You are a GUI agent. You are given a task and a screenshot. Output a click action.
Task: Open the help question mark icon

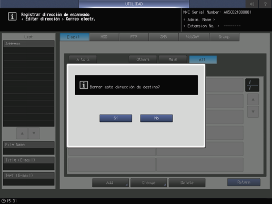[265, 4]
